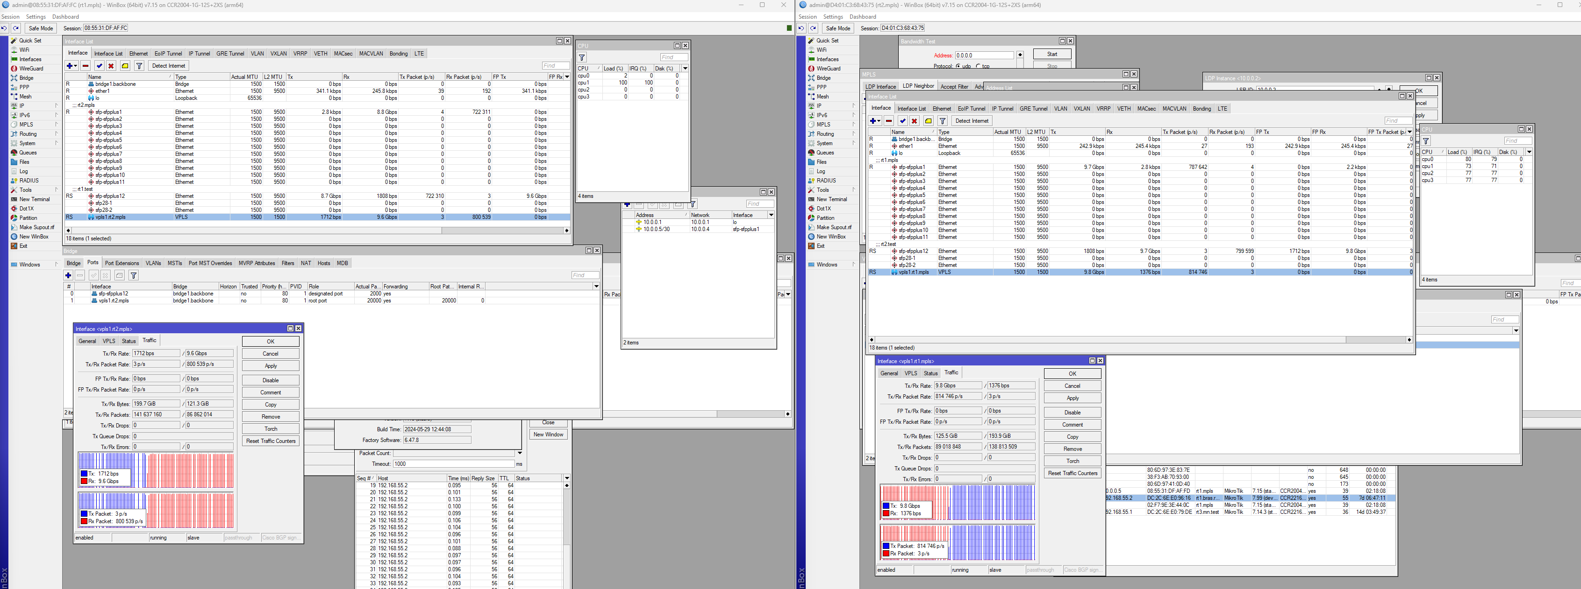Click Reset Traffic Counters in vpls1.rt1.mpls dialog
1581x589 pixels.
[x=1072, y=473]
